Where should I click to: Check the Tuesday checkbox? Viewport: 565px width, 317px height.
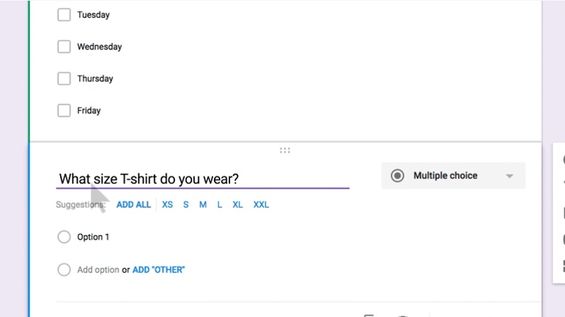click(64, 15)
